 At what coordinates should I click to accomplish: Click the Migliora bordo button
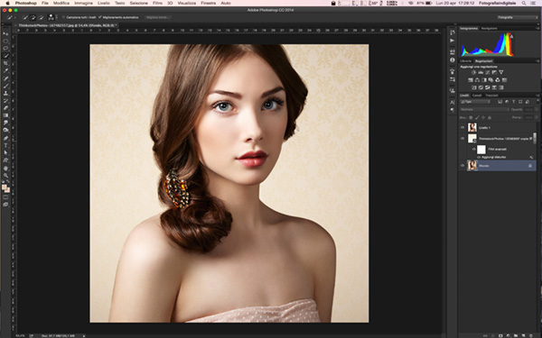coord(158,17)
